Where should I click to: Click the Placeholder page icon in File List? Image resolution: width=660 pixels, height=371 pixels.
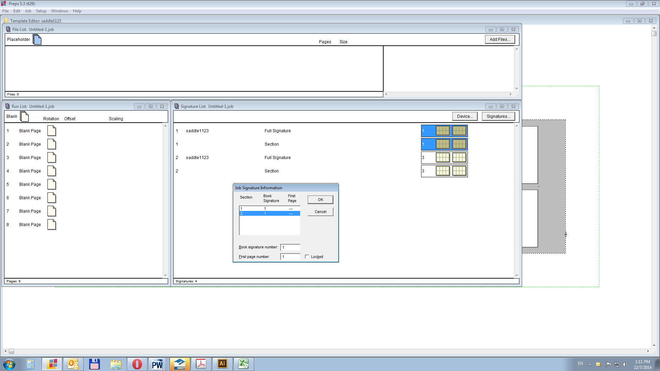[x=37, y=40]
